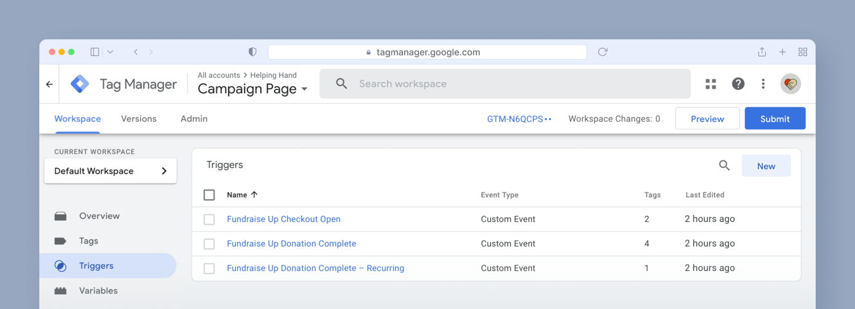Viewport: 855px width, 309px height.
Task: Open the help question mark icon
Action: point(738,84)
